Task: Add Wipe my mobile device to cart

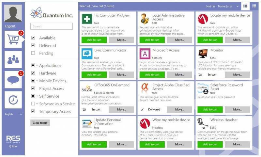Action: [x=152, y=144]
